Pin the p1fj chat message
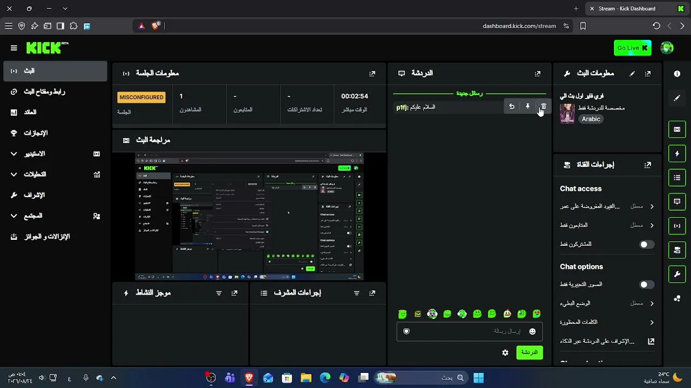The width and height of the screenshot is (691, 388). coord(527,107)
